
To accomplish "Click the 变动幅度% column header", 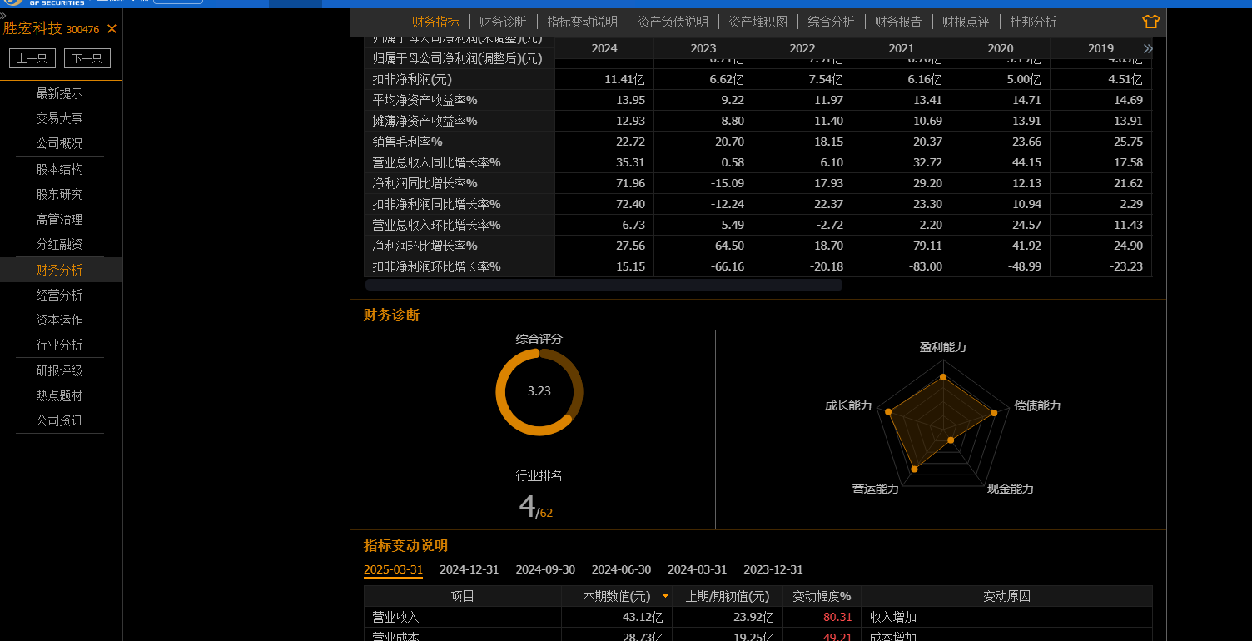I will (822, 596).
